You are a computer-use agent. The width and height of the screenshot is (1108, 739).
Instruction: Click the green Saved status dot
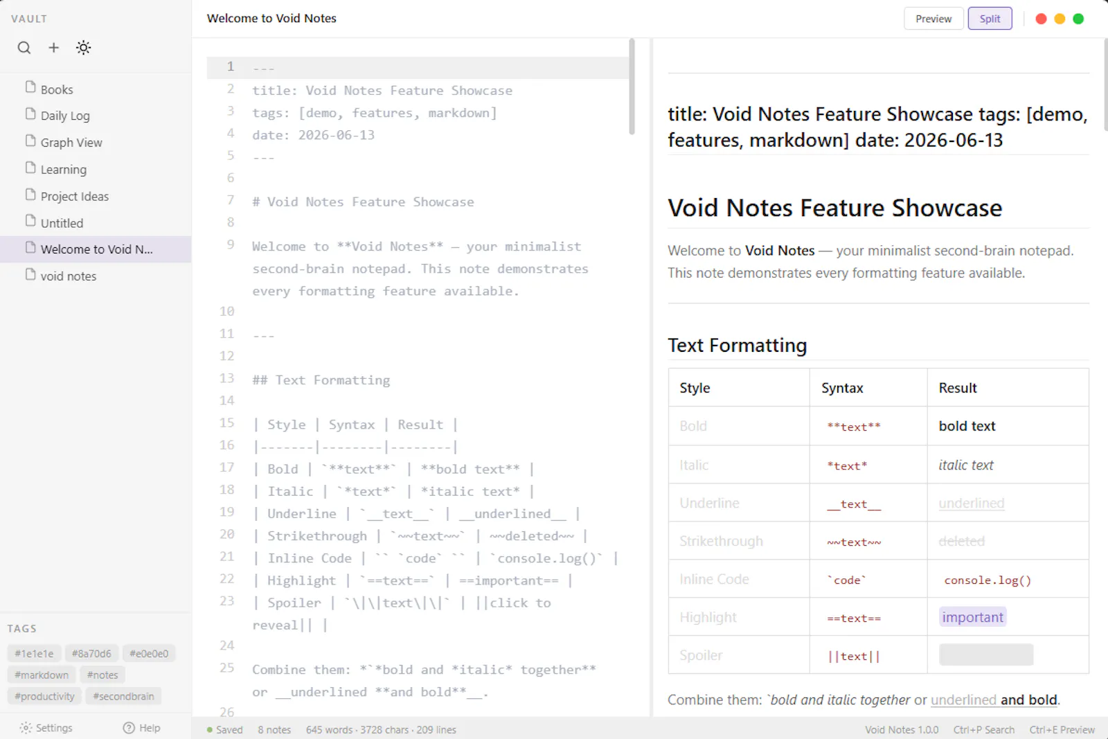pyautogui.click(x=210, y=730)
